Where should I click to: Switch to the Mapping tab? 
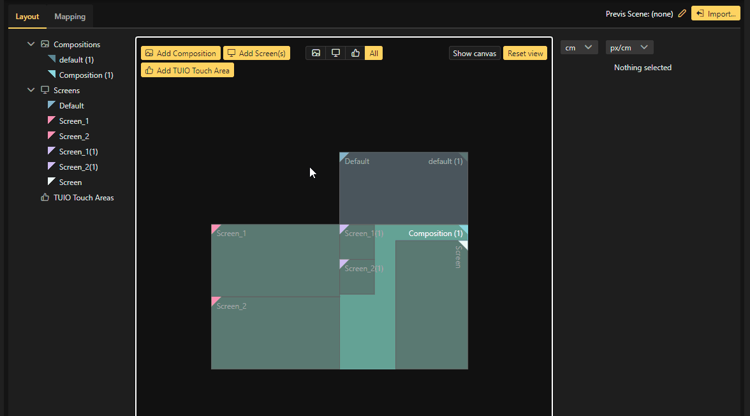(70, 17)
